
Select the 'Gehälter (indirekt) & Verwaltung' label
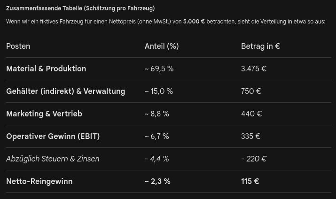(66, 91)
